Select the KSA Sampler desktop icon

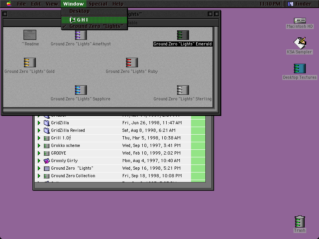tap(300, 43)
